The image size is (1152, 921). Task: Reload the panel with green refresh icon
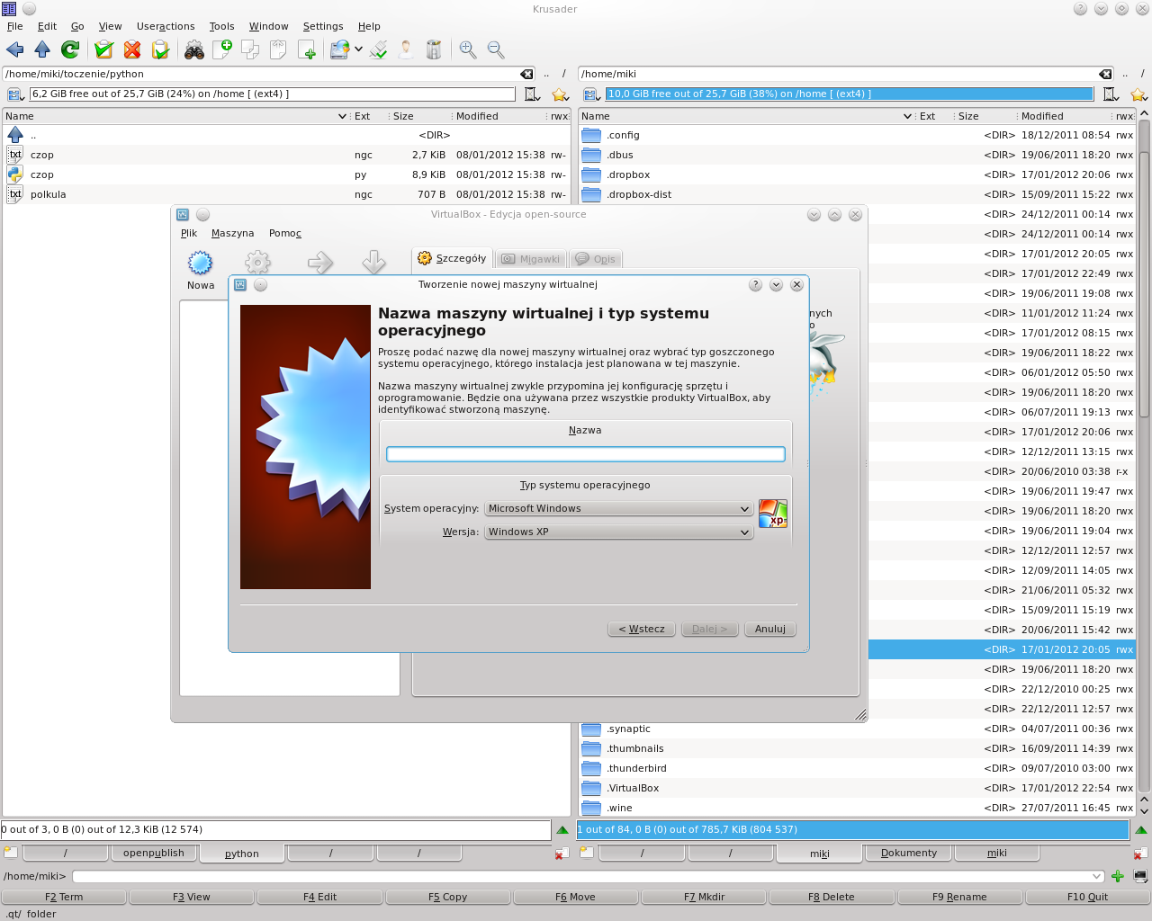69,49
